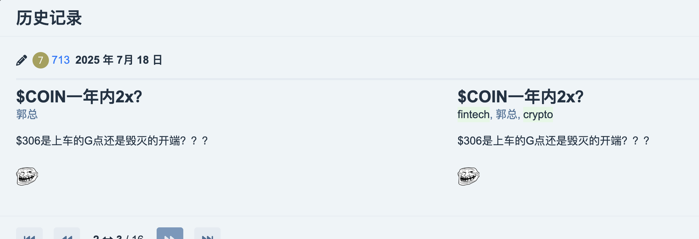Go to the next revision

pos(170,234)
